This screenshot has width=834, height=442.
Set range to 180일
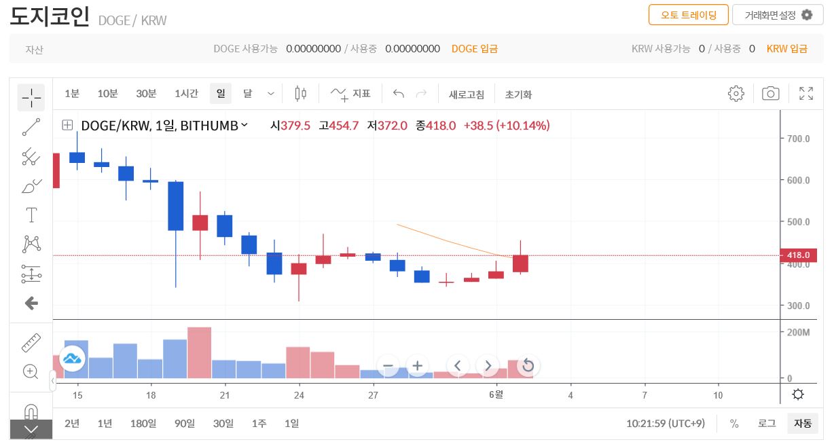(143, 424)
